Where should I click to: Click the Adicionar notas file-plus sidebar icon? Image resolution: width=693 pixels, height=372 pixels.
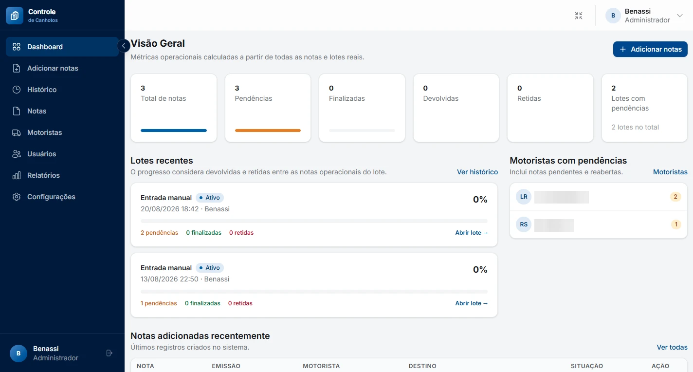point(17,68)
